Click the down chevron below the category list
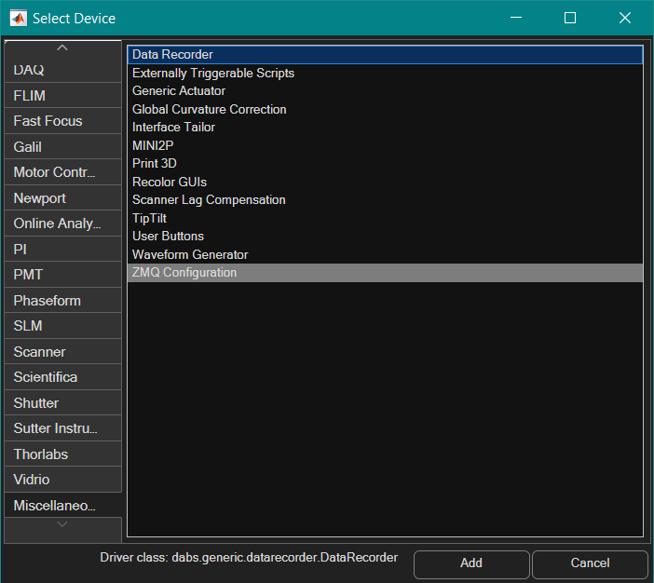The height and width of the screenshot is (583, 654). (62, 524)
